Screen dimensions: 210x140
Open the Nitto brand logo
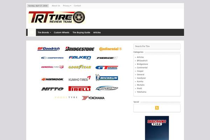52,89
